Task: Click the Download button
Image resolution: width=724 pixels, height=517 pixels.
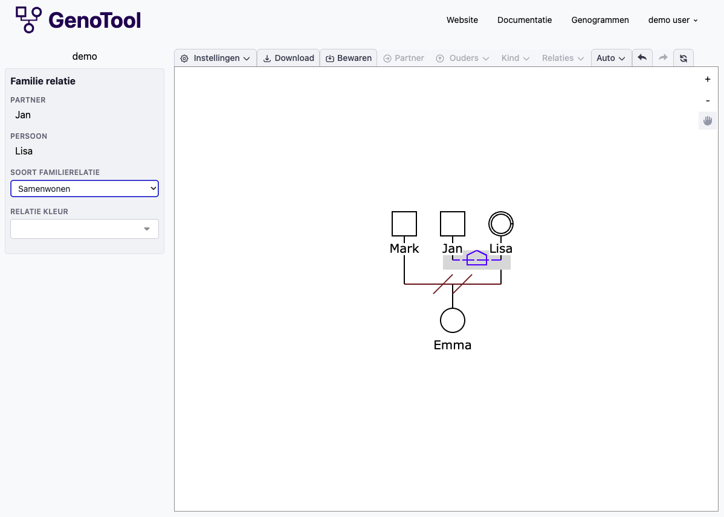Action: (288, 58)
